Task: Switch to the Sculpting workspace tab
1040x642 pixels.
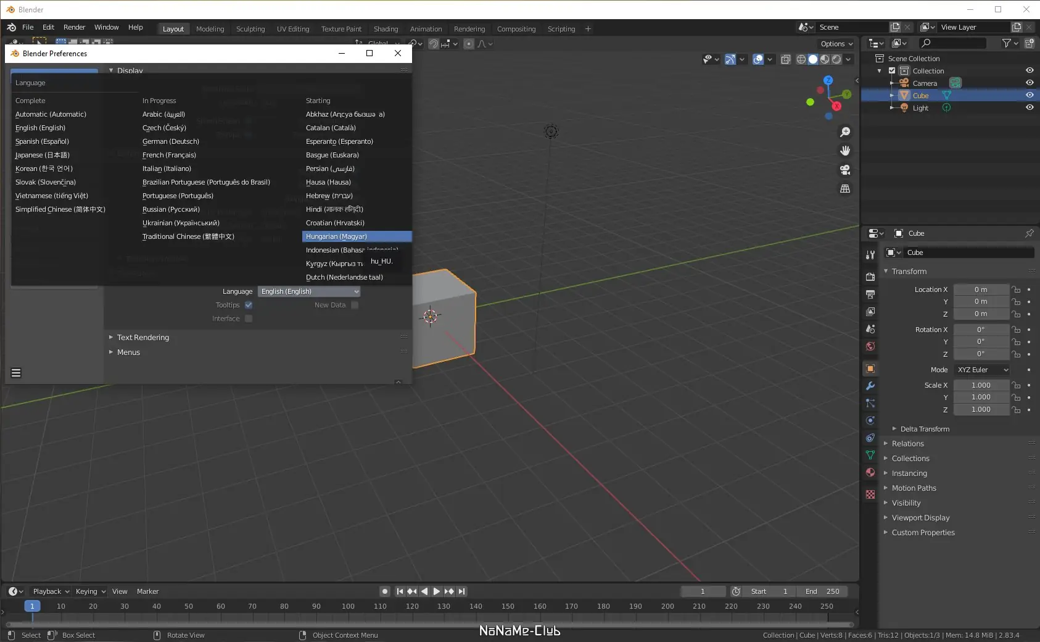Action: pos(250,29)
